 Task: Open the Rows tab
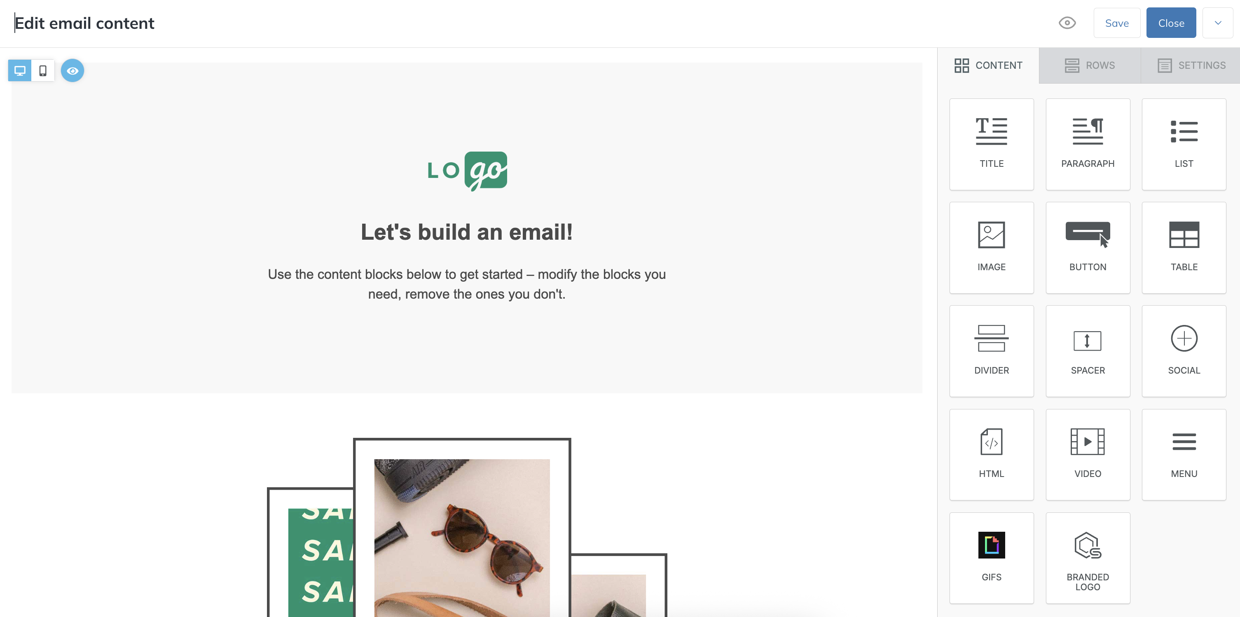point(1090,65)
